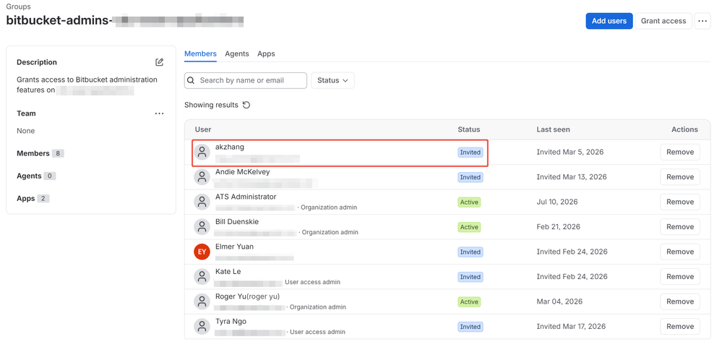The width and height of the screenshot is (722, 355).
Task: Switch to the Apps tab
Action: tap(266, 54)
